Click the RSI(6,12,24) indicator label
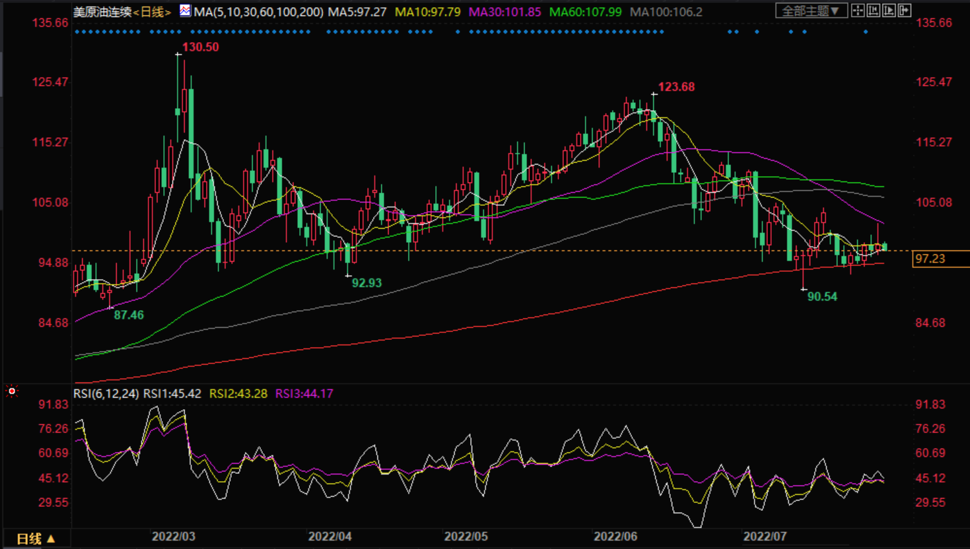This screenshot has height=549, width=970. click(x=106, y=394)
